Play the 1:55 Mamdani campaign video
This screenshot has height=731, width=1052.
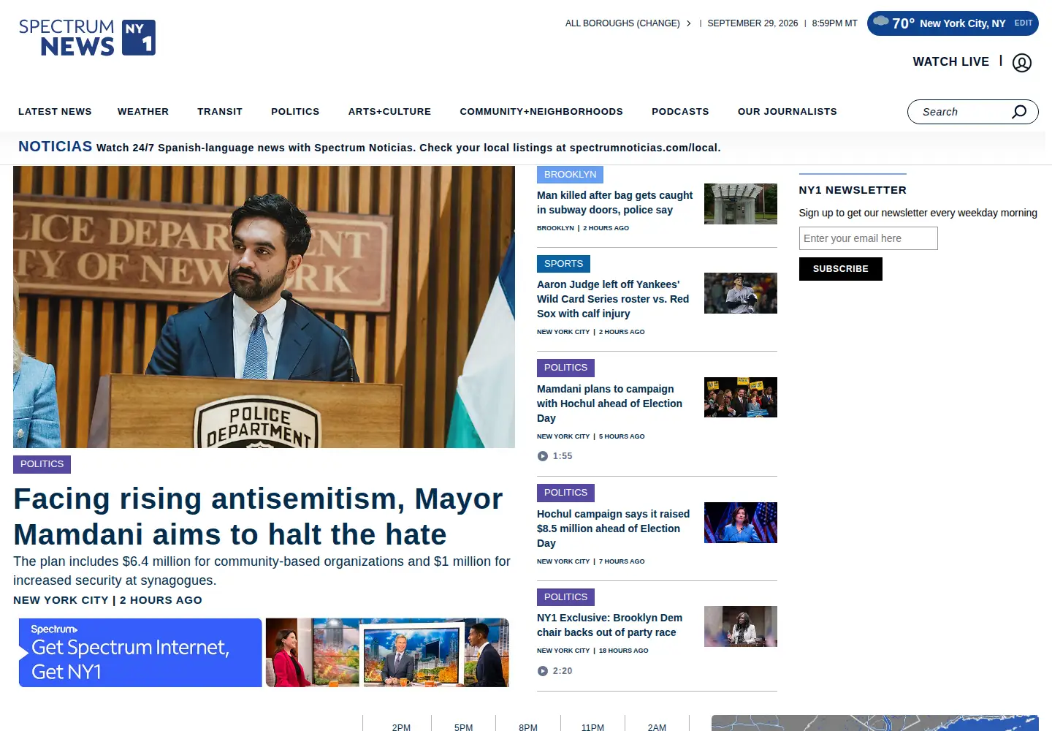(x=543, y=456)
